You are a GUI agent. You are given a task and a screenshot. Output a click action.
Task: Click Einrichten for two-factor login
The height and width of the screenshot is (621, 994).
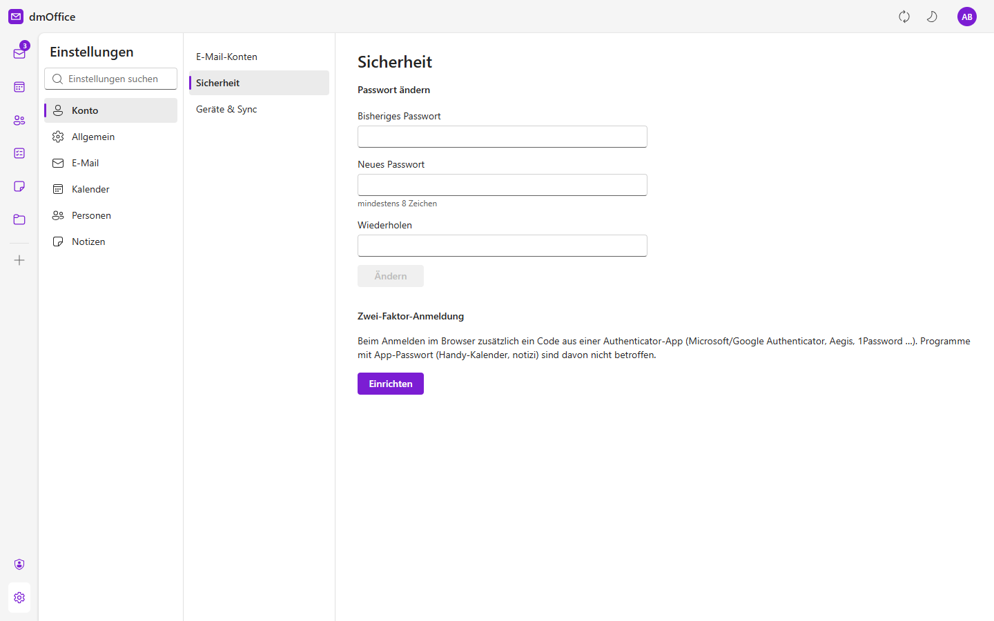(391, 384)
